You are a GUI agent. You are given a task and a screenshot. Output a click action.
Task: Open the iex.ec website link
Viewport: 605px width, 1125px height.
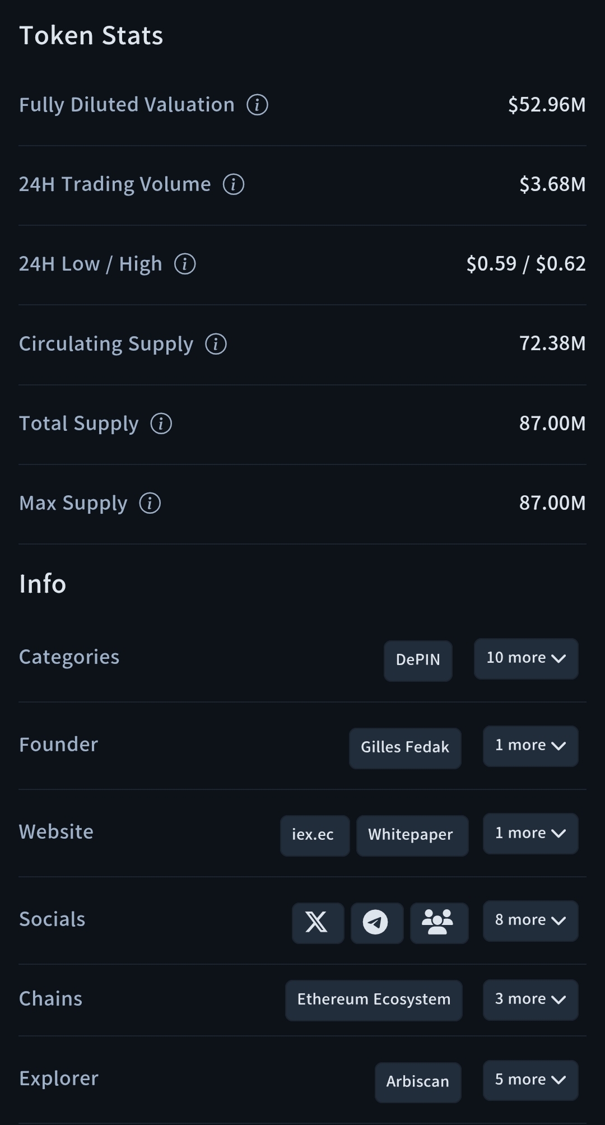tap(314, 835)
